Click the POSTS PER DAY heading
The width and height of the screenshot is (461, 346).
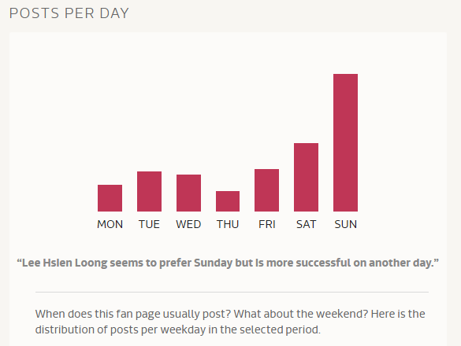click(x=69, y=13)
